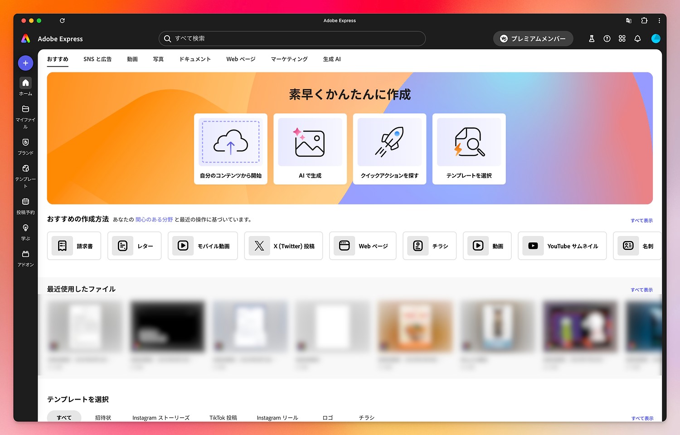The image size is (680, 435).
Task: Click the 関心のある分野 link
Action: tap(154, 220)
